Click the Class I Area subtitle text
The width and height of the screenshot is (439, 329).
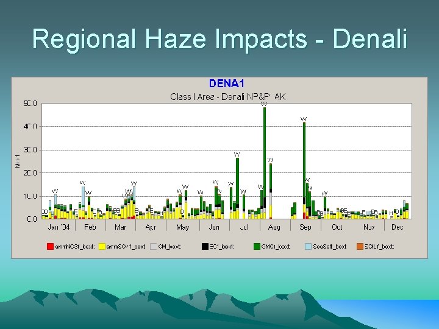227,97
